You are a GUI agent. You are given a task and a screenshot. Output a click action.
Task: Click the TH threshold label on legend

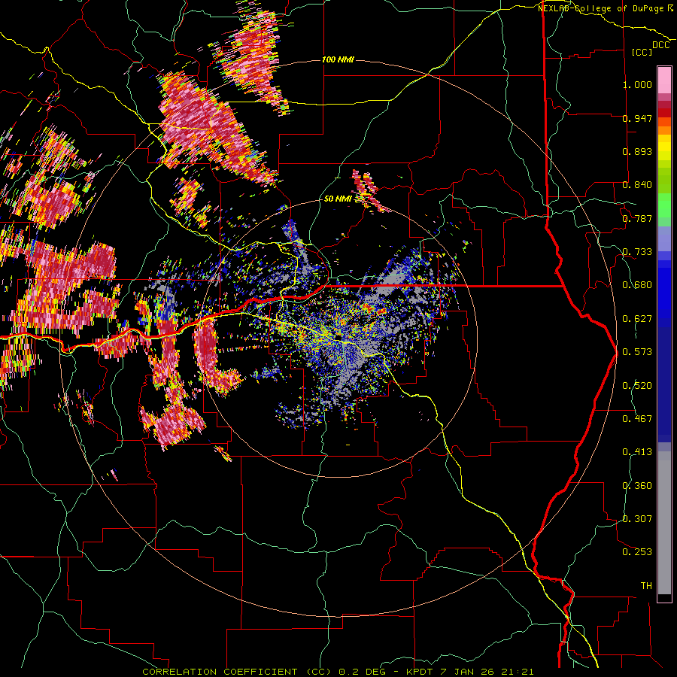point(646,586)
